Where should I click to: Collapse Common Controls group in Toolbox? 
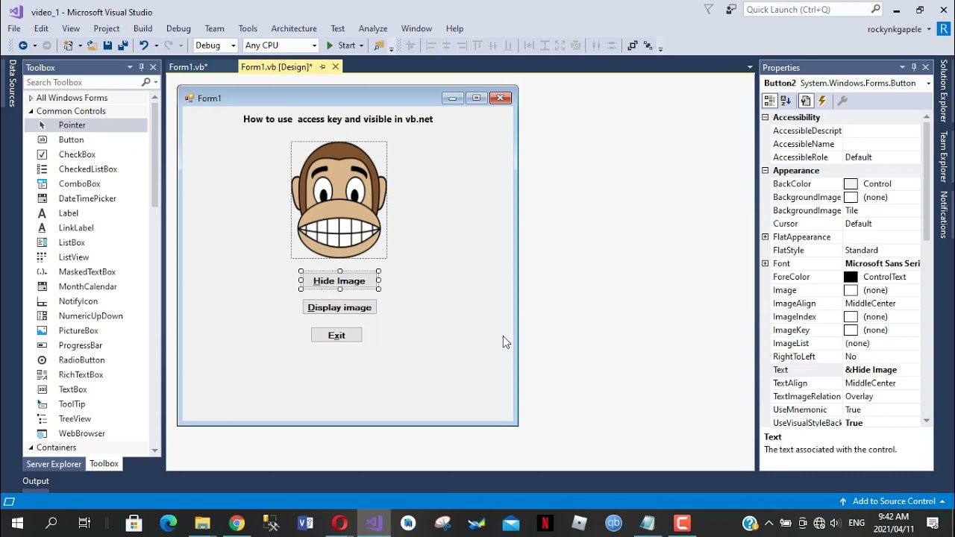[31, 111]
